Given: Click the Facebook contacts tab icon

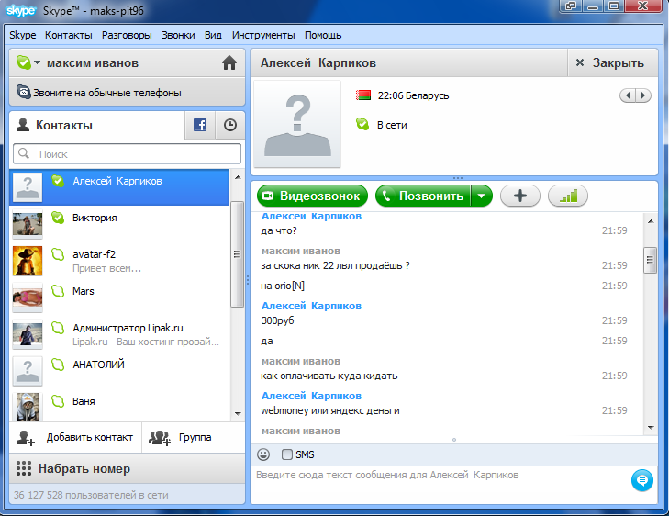Looking at the screenshot, I should click(x=200, y=125).
